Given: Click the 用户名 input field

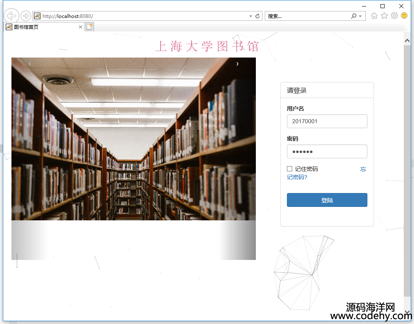Looking at the screenshot, I should [327, 121].
